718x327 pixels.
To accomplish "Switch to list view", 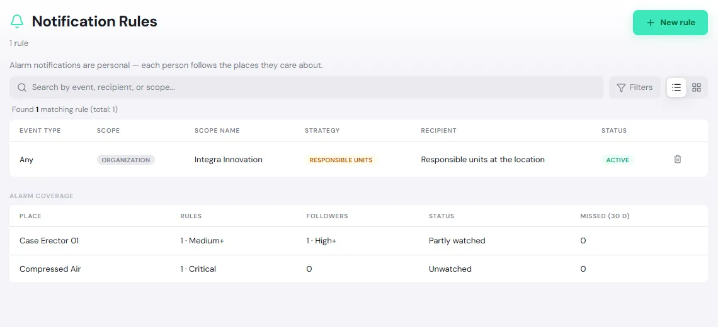I will pos(676,87).
